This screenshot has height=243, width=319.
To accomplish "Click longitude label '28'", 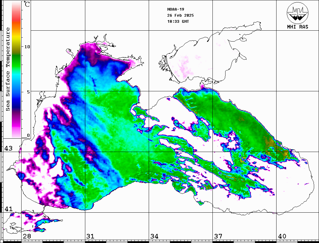I will click(27, 236).
